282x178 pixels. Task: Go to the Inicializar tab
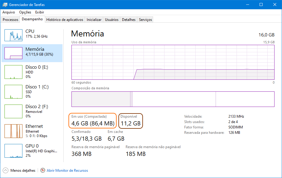coord(94,20)
